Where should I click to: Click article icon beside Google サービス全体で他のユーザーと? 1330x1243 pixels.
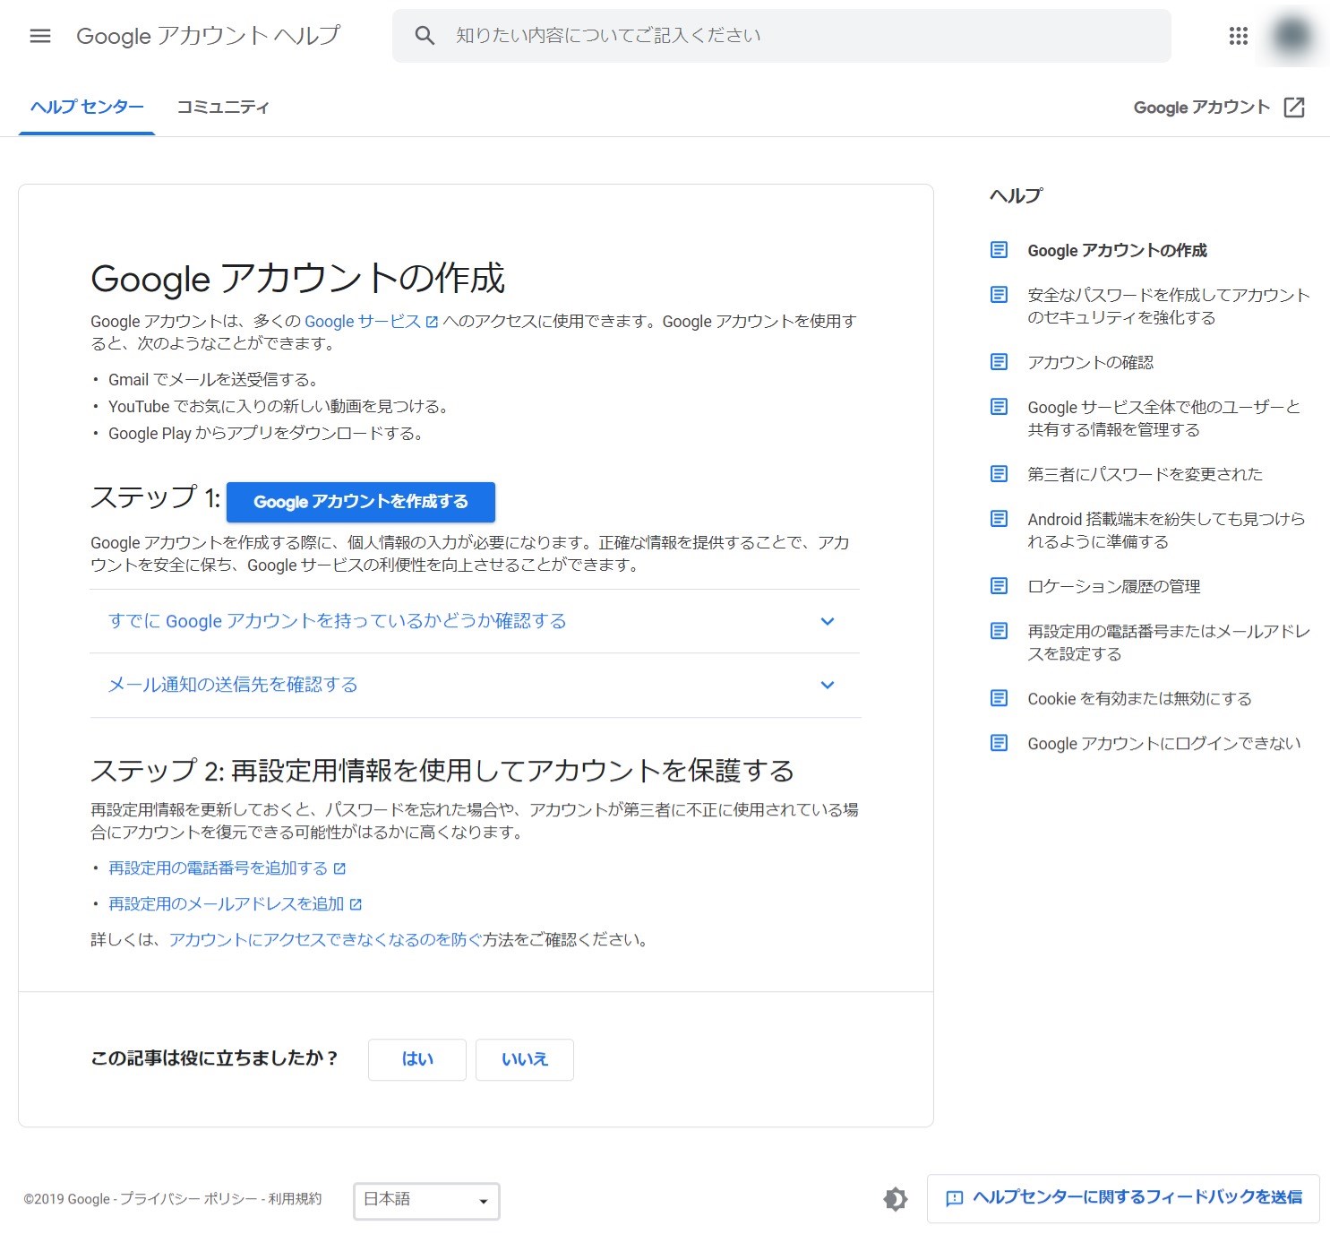pyautogui.click(x=1000, y=407)
